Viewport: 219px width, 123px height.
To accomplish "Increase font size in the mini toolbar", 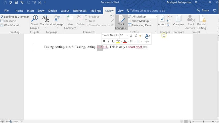I will pos(131,36).
